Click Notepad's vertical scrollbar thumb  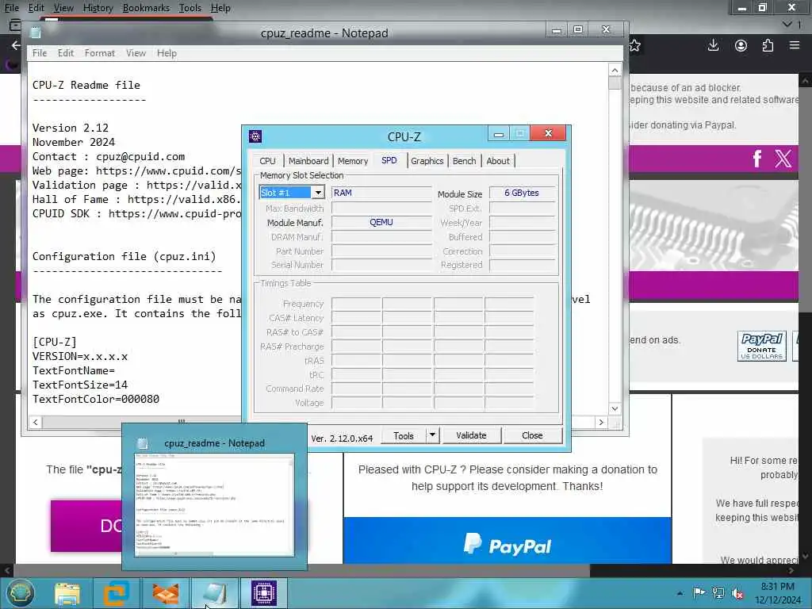coord(615,83)
